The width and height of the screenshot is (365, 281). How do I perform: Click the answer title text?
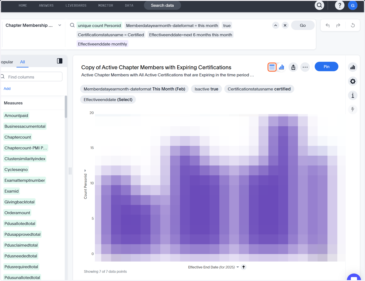point(156,67)
